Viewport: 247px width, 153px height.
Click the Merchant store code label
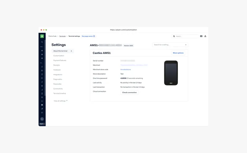(x=101, y=69)
